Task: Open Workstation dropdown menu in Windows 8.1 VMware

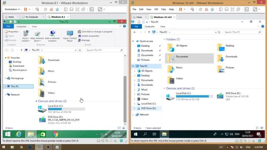Action: pos(12,9)
